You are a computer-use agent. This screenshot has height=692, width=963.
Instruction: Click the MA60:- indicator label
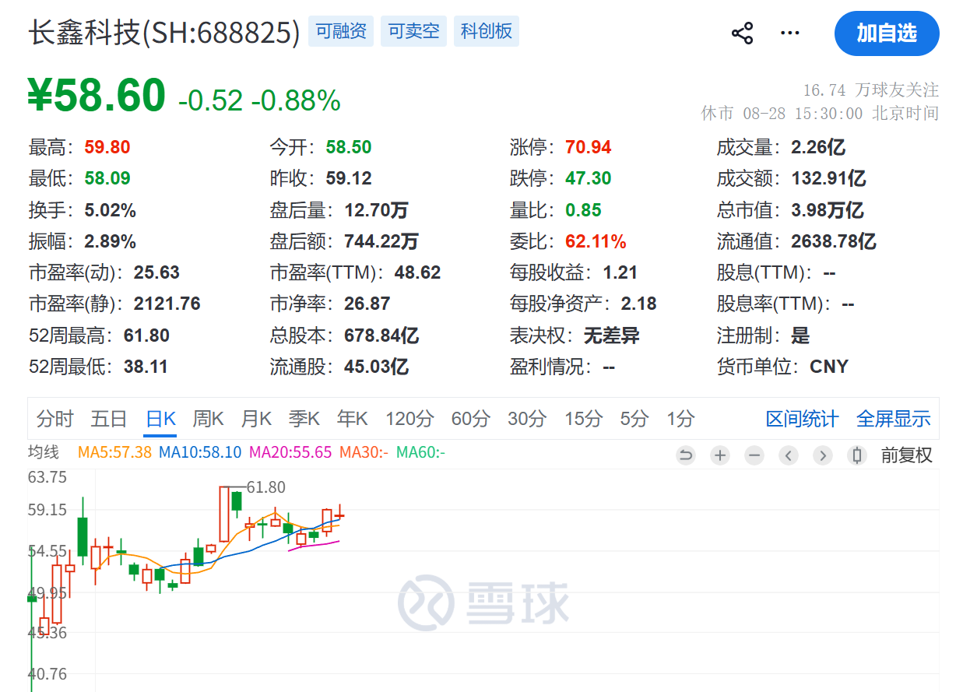coord(420,451)
